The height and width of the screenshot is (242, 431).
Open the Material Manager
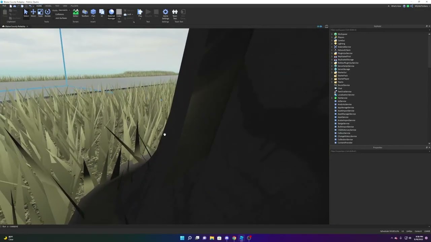click(111, 14)
